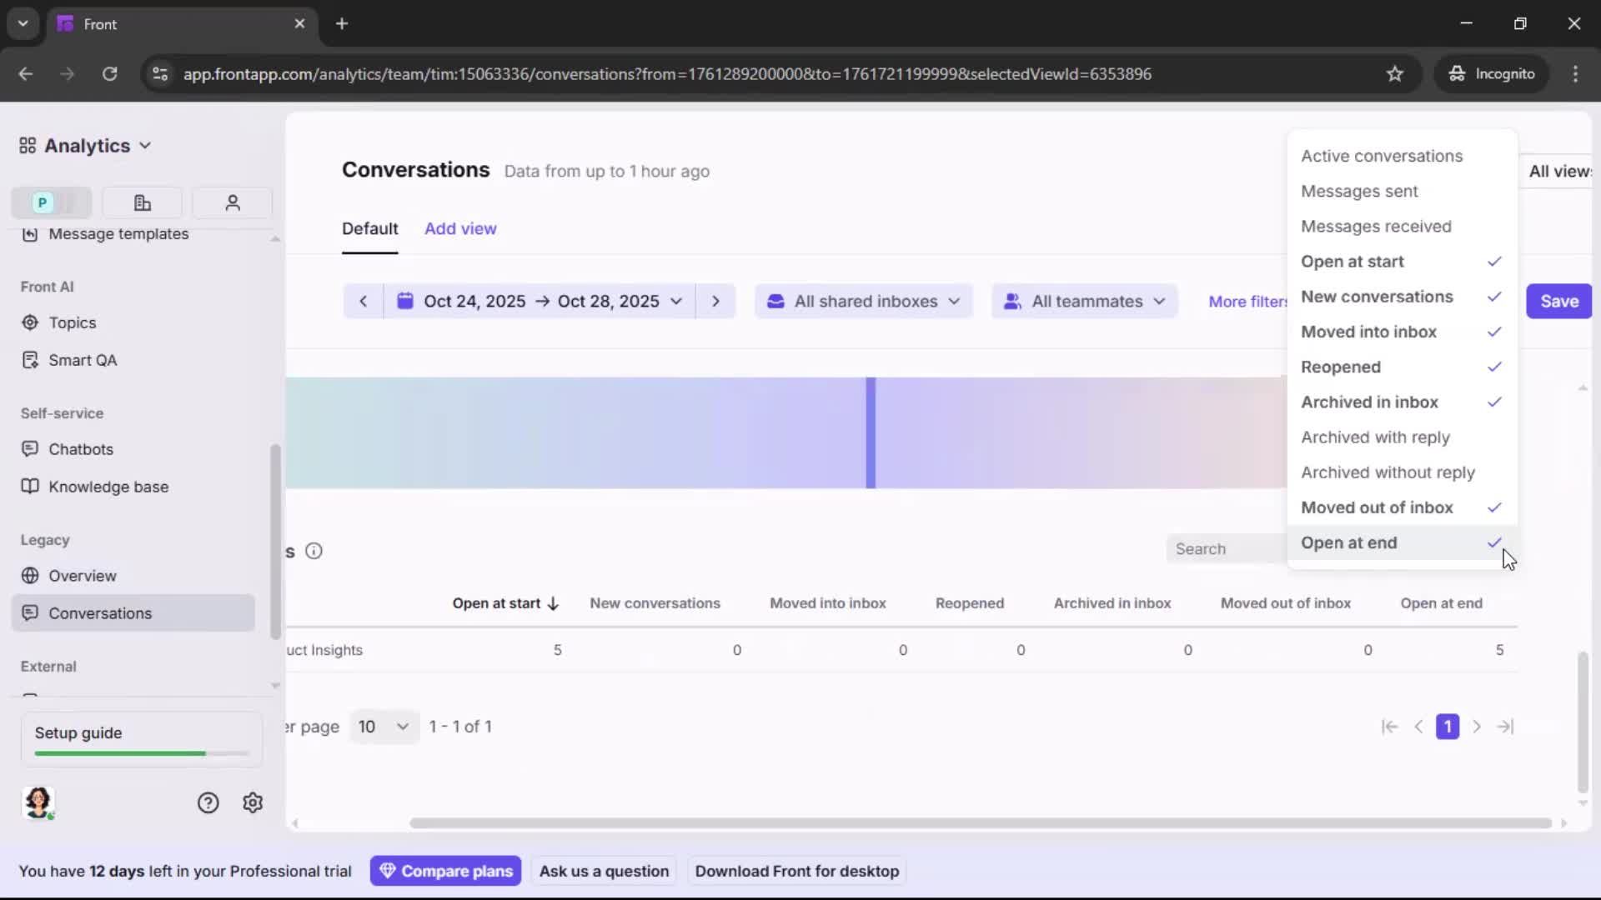Select Smart QA under Front AI
The height and width of the screenshot is (900, 1601).
click(81, 360)
